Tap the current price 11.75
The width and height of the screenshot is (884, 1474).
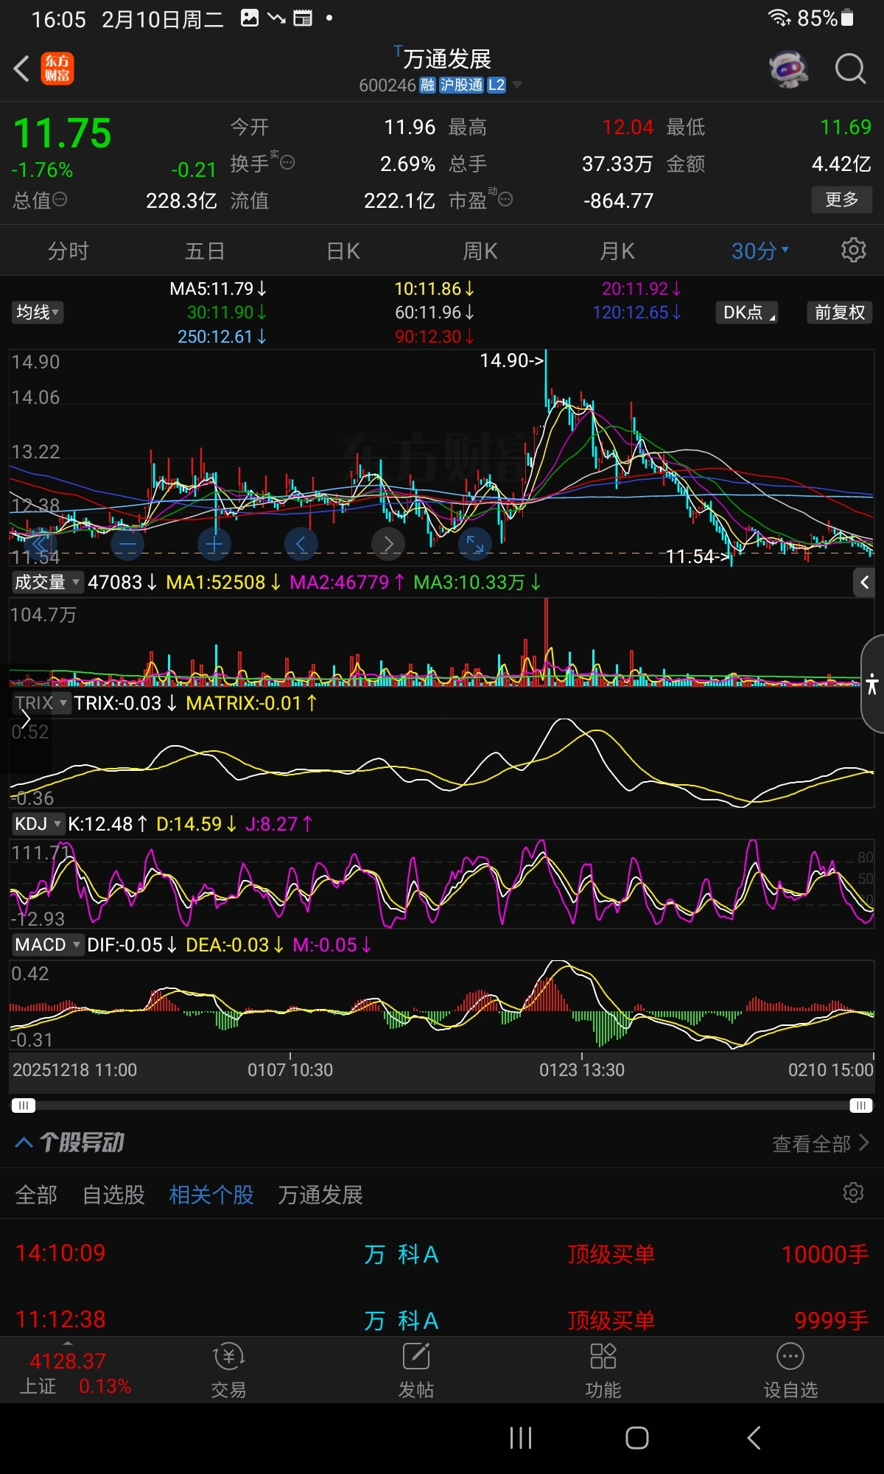tap(63, 134)
